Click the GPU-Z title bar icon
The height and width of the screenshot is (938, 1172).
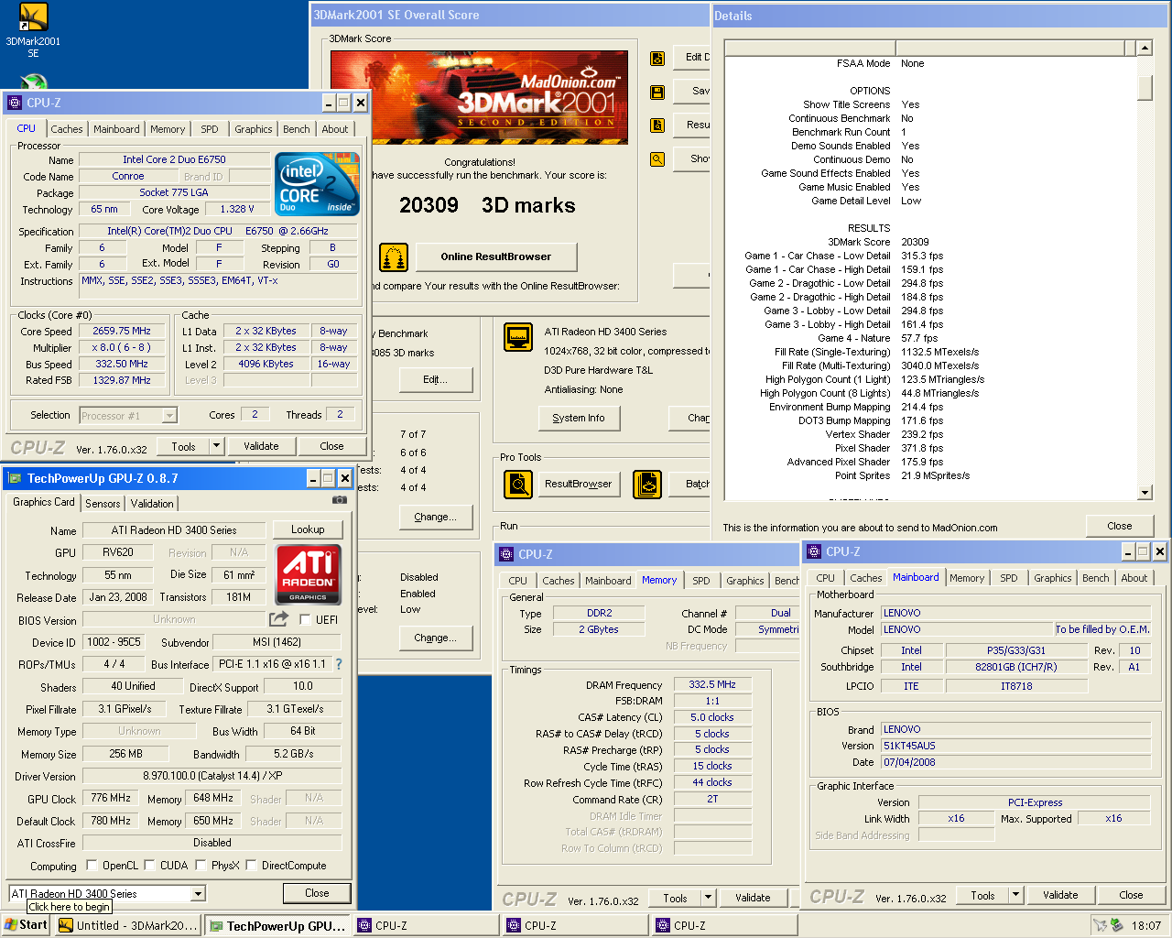tap(15, 478)
